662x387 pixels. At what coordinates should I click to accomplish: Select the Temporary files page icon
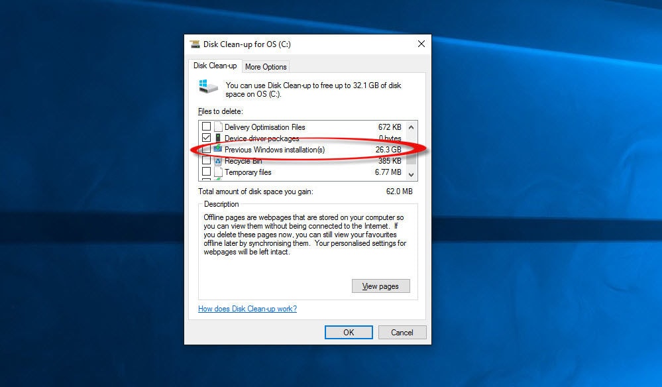point(218,172)
